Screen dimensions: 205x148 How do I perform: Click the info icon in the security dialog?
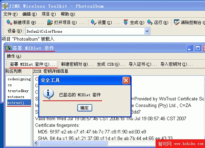point(48,94)
